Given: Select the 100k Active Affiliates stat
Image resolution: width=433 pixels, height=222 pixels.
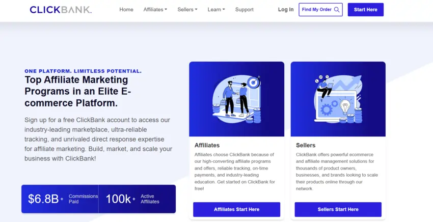Looking at the screenshot, I should [137, 199].
